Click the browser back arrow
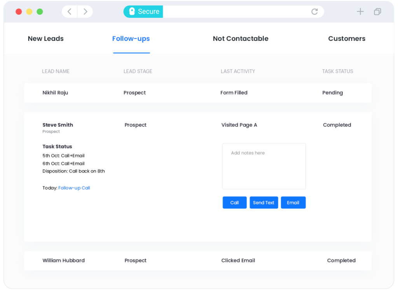The width and height of the screenshot is (398, 291). click(70, 12)
